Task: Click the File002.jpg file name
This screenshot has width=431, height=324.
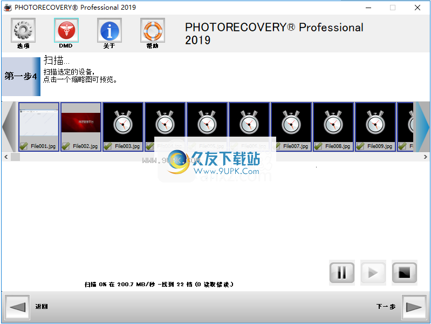Action: [85, 146]
